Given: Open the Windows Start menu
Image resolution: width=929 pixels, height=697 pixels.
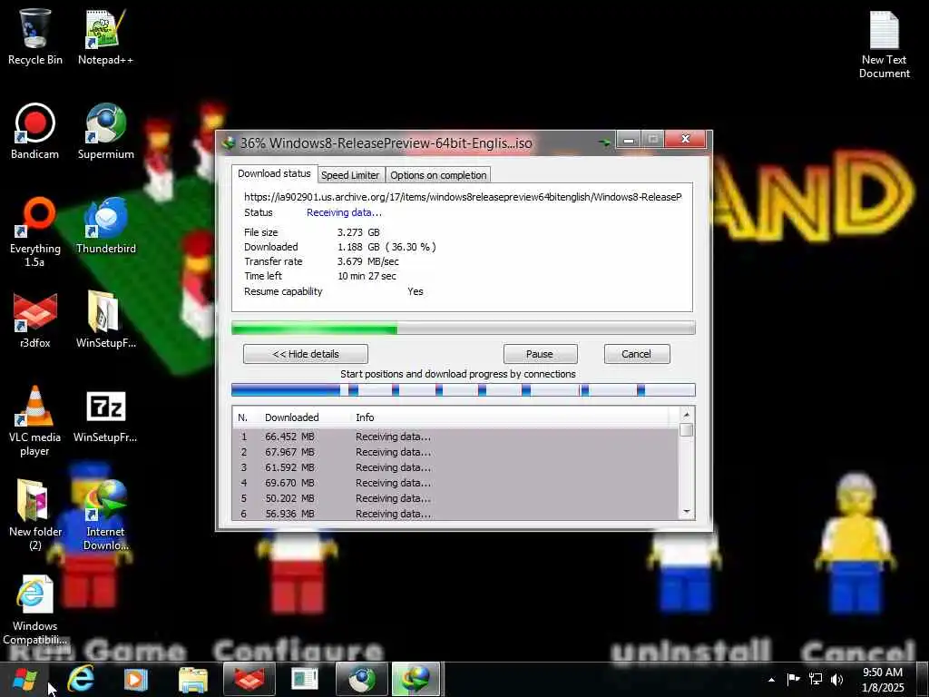Looking at the screenshot, I should click(x=24, y=679).
